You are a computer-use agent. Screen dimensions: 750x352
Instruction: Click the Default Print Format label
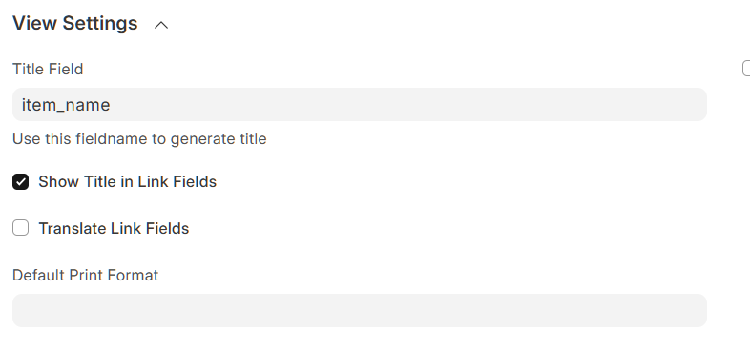click(x=85, y=275)
